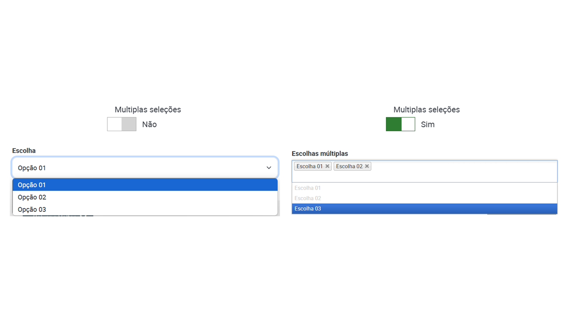Click the greyed-out Escolha 02 list entry

(424, 198)
